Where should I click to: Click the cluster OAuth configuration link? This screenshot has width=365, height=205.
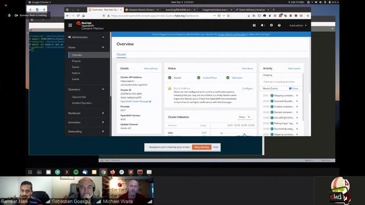[232, 34]
